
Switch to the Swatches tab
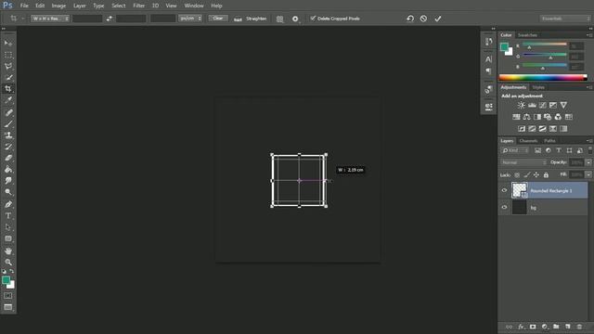click(x=527, y=35)
